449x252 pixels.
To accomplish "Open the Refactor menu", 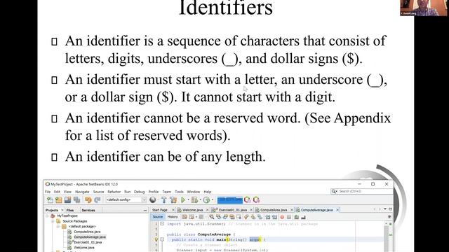I will pyautogui.click(x=114, y=192).
